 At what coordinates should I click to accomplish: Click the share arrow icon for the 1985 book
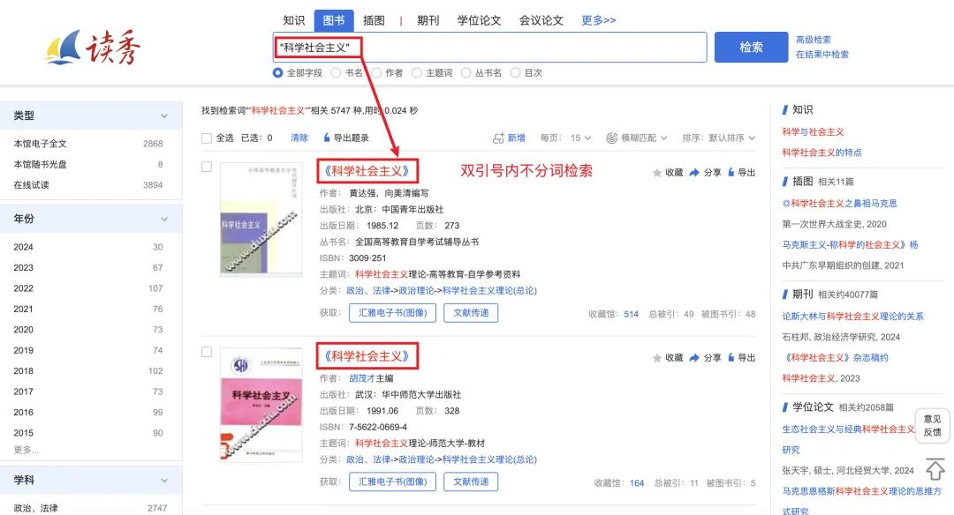694,173
